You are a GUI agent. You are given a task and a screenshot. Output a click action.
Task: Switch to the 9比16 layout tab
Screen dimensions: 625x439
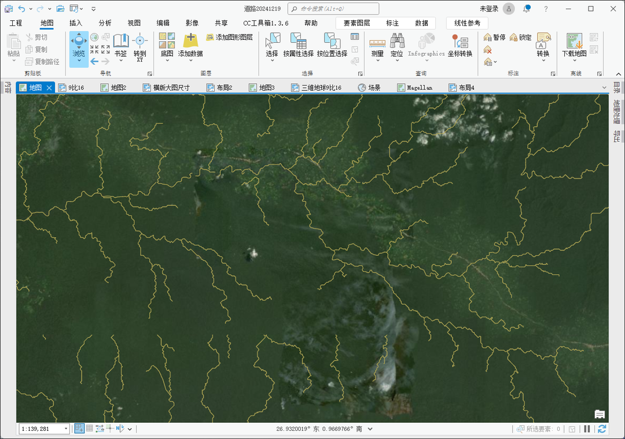(71, 88)
